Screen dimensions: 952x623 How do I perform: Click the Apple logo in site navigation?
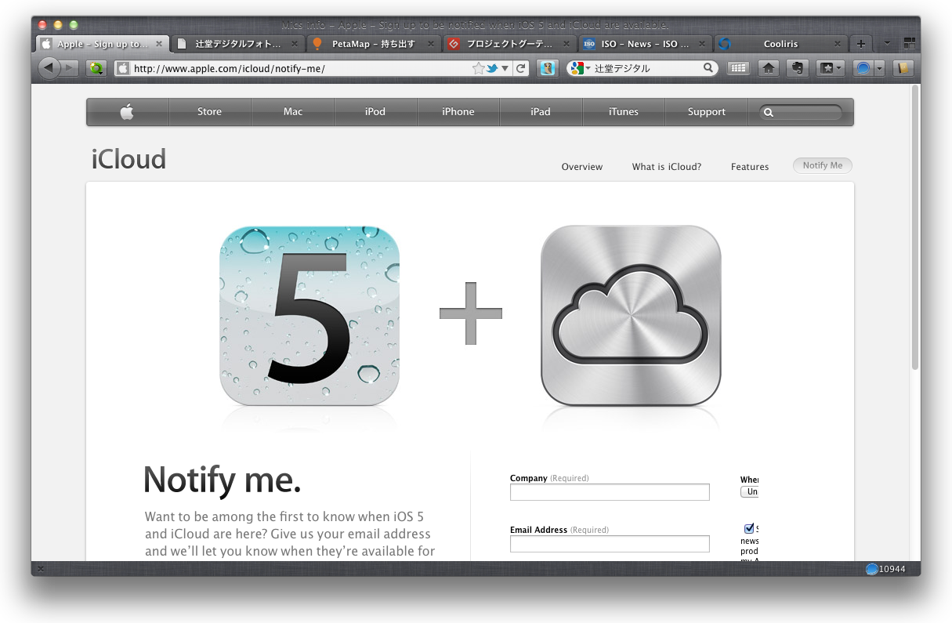(127, 112)
